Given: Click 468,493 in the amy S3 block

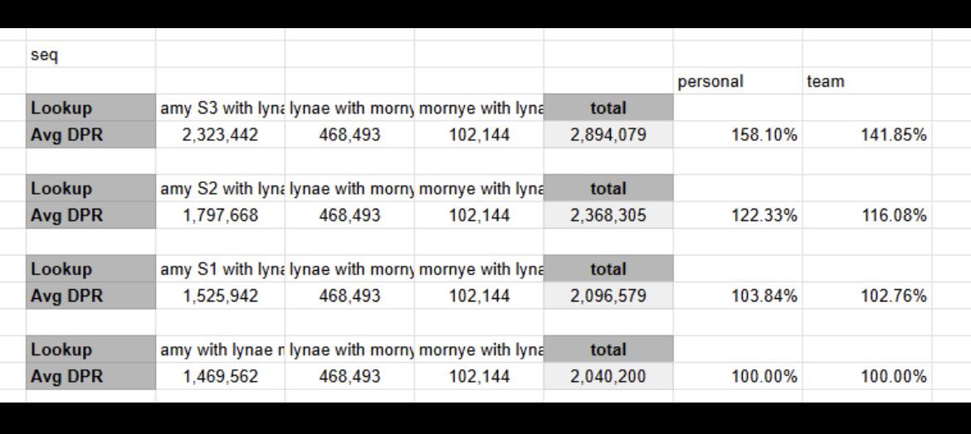Looking at the screenshot, I should click(x=350, y=135).
